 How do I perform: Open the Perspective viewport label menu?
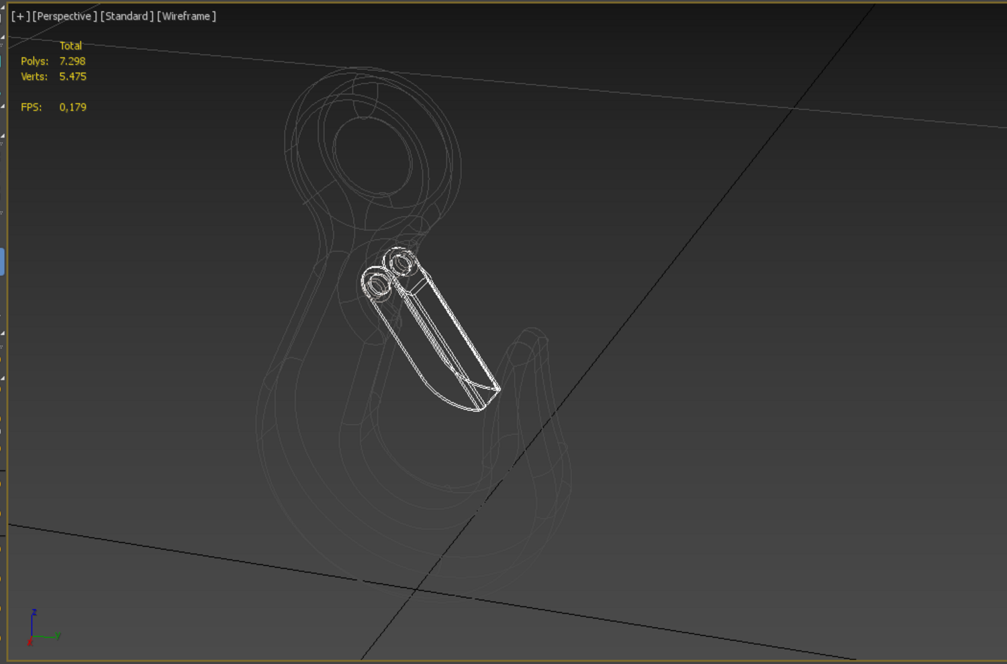click(64, 16)
